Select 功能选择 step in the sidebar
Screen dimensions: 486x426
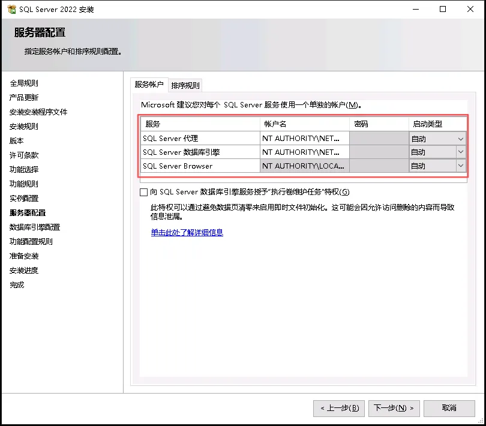coord(24,170)
